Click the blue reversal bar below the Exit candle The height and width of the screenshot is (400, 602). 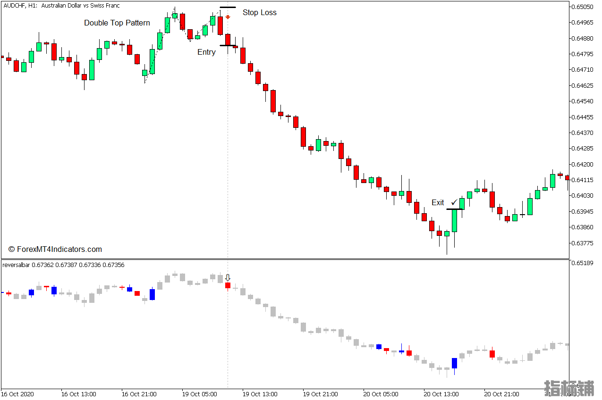pyautogui.click(x=455, y=363)
